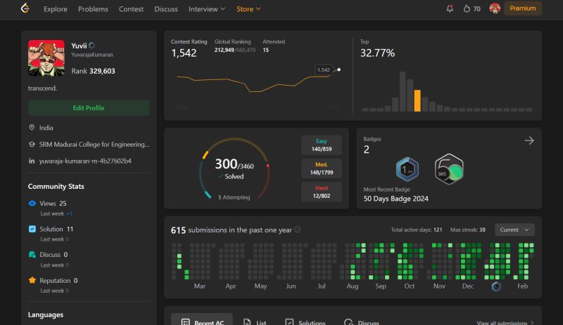
Task: Click the graduation cap icon for SRM Madurai College
Action: pyautogui.click(x=32, y=144)
